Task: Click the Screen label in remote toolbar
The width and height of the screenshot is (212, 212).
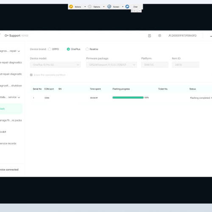Action: 116,7
